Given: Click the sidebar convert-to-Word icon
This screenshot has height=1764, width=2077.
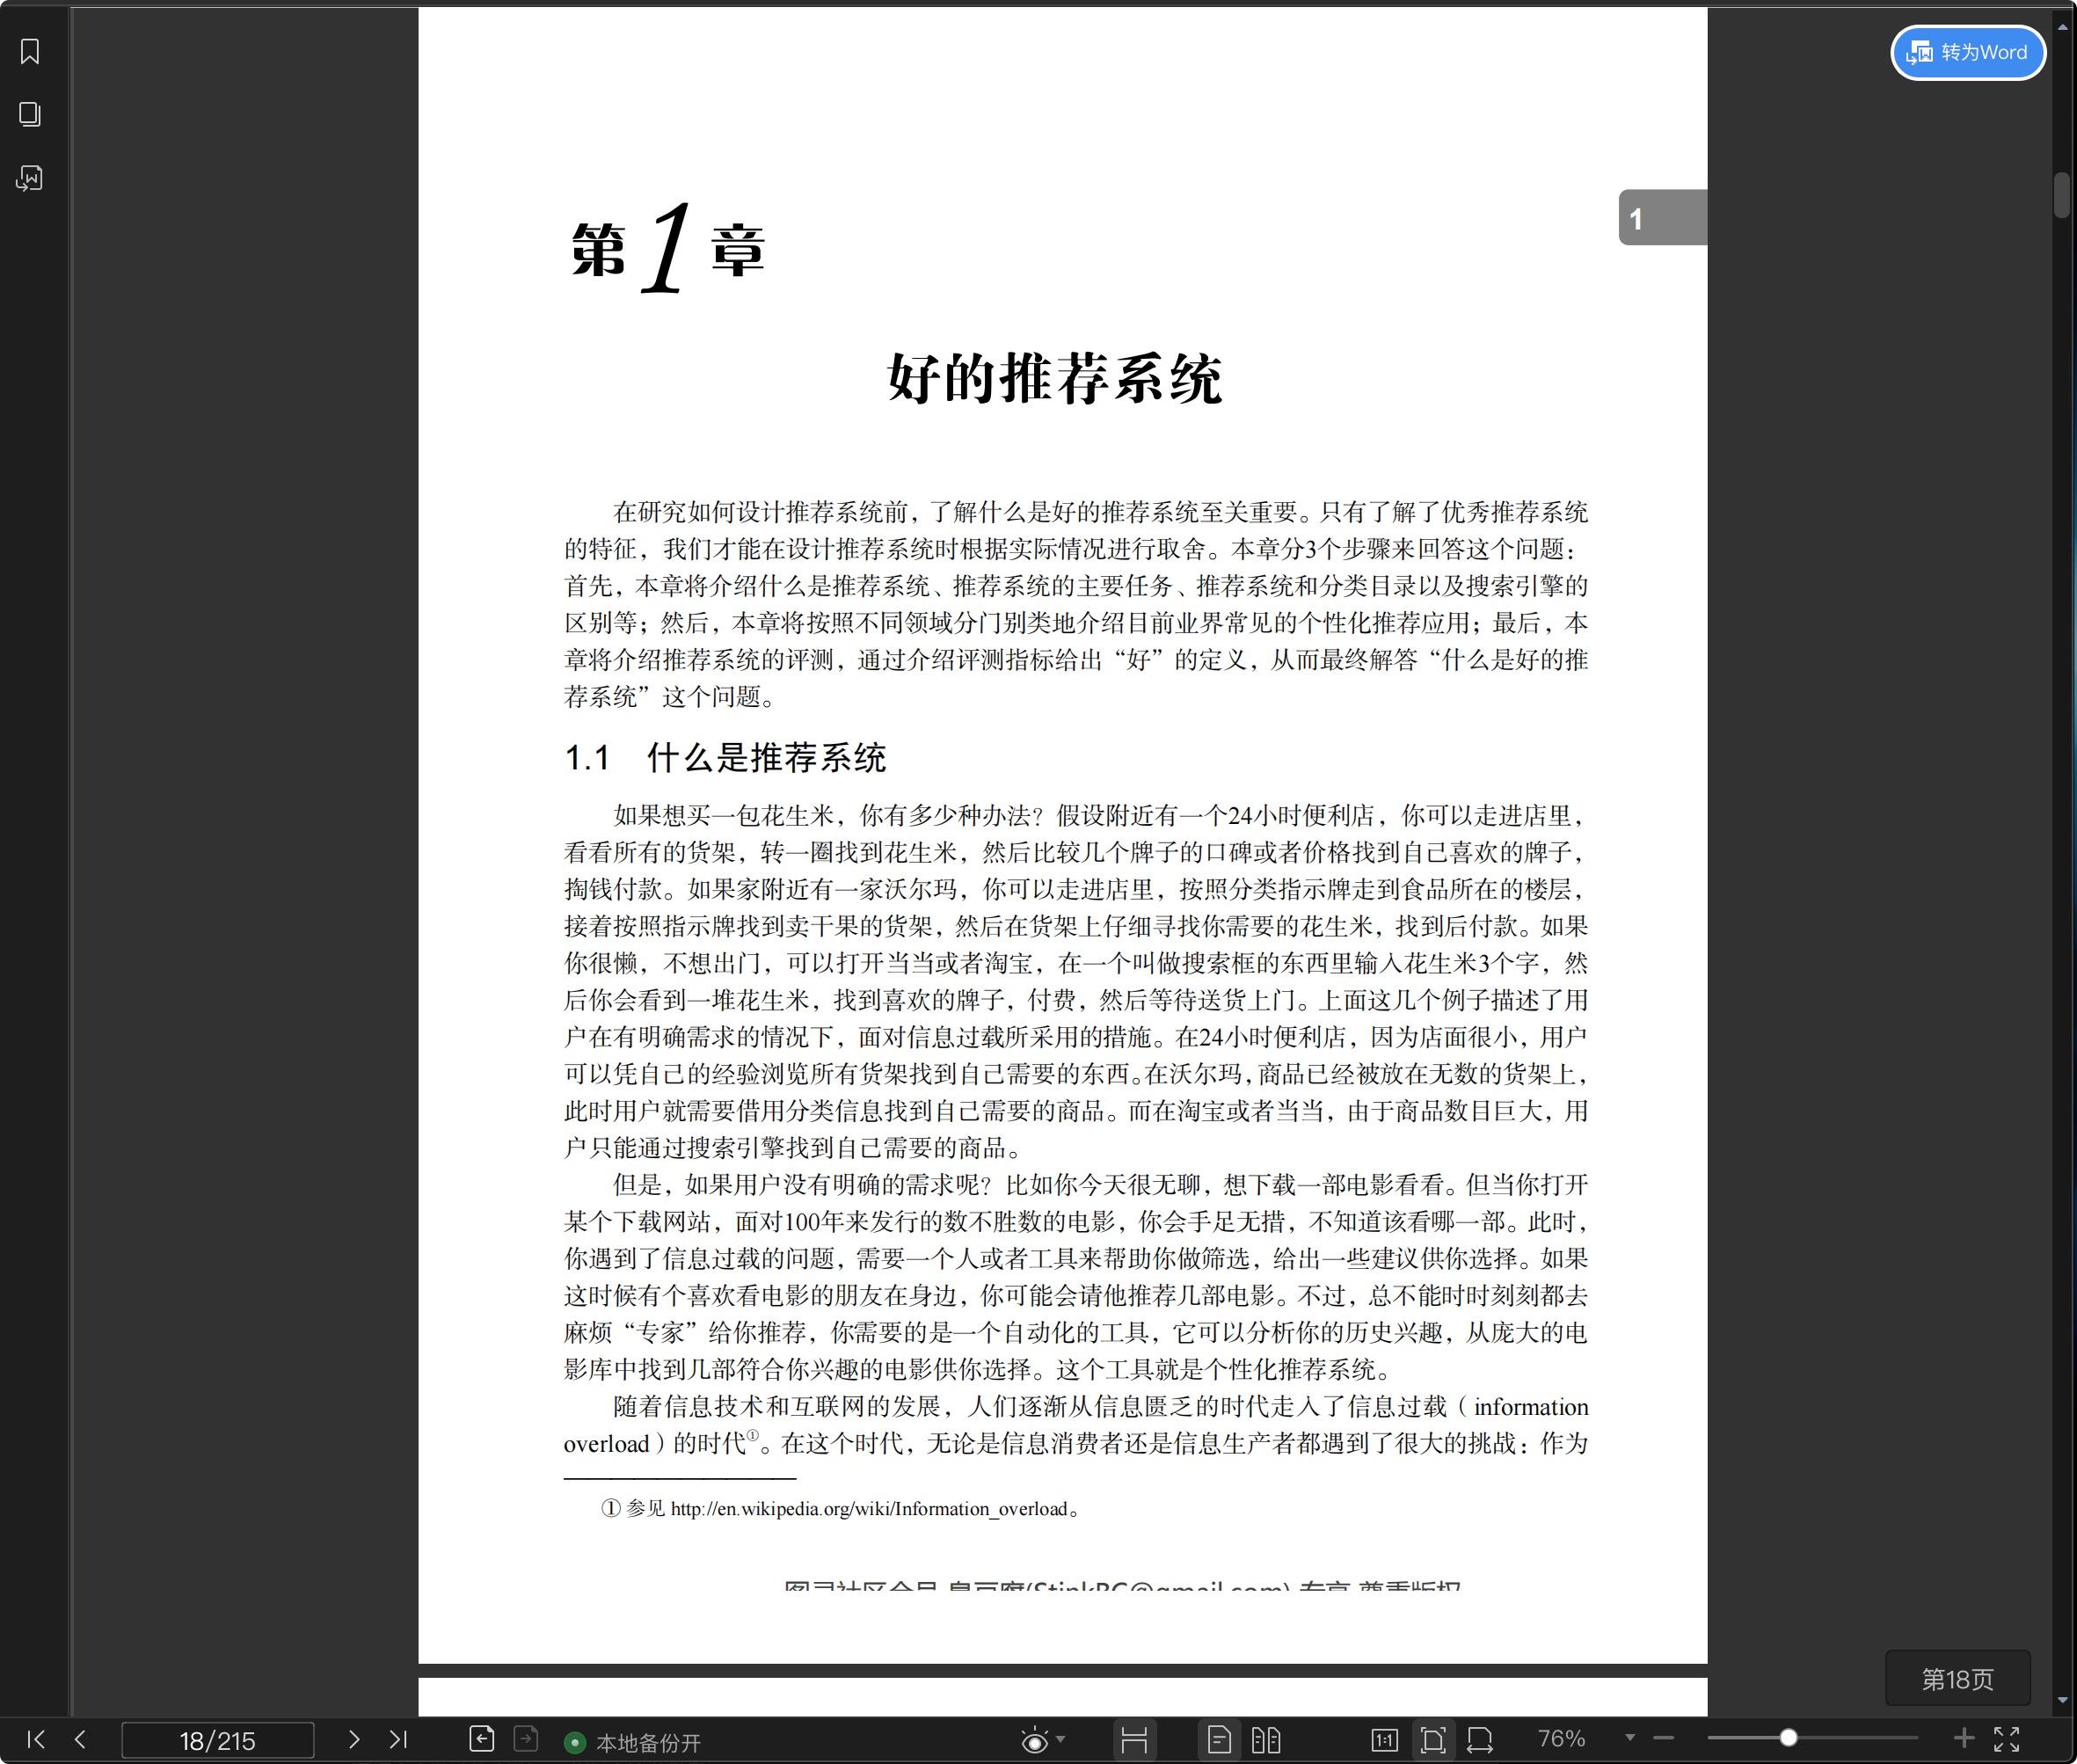Looking at the screenshot, I should [x=30, y=178].
